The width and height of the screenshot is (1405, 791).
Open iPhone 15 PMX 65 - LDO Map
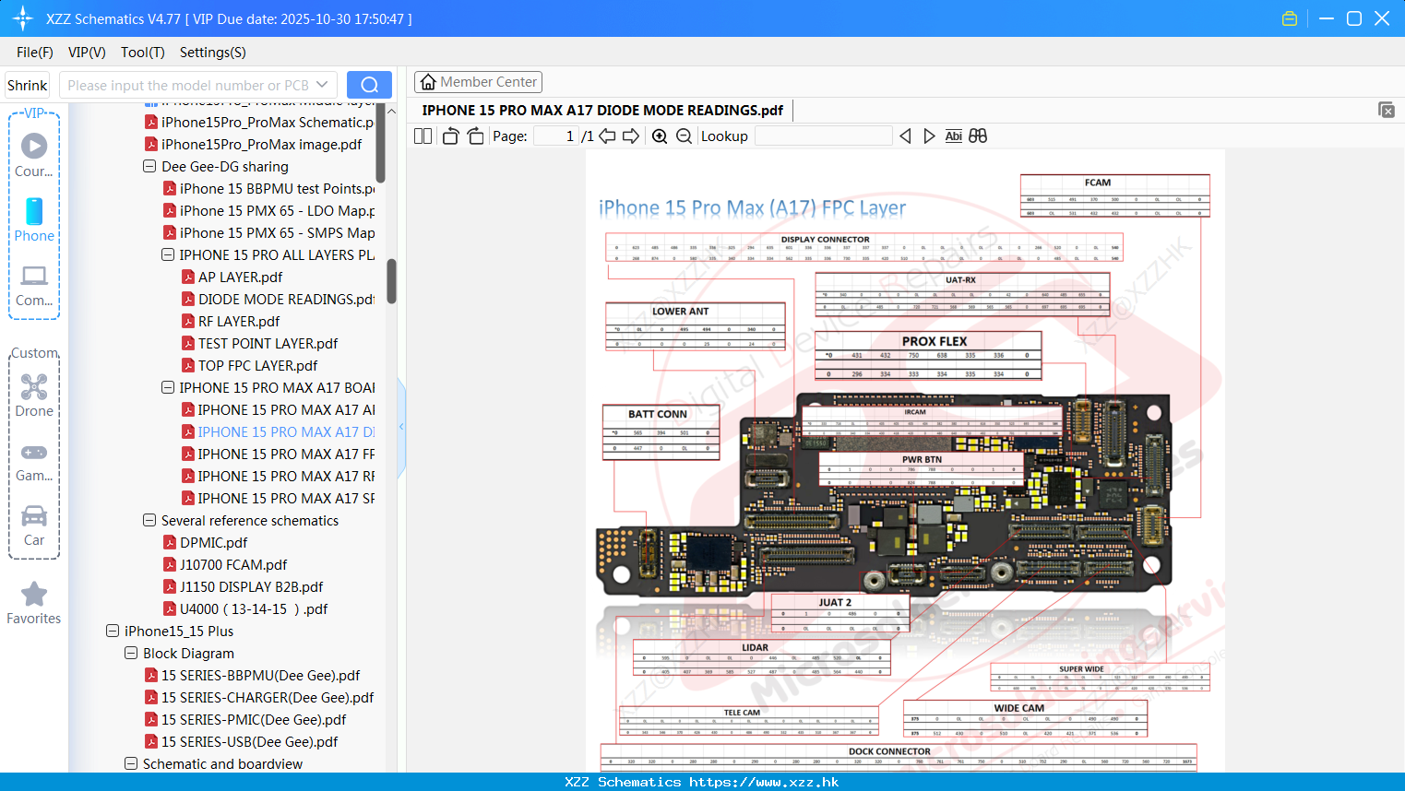pos(277,210)
